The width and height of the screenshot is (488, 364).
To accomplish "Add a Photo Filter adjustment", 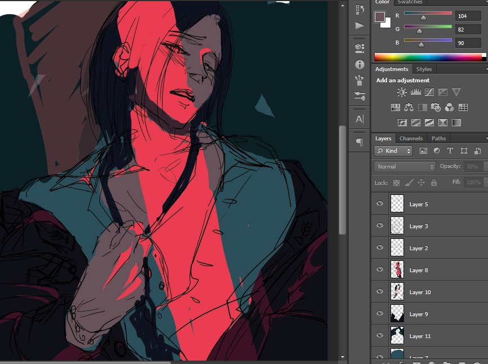I will coord(436,107).
